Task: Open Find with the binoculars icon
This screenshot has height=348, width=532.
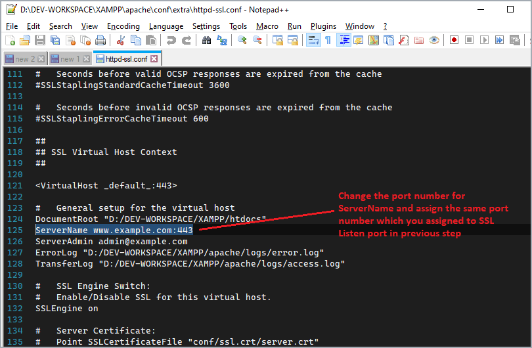Action: (206, 40)
